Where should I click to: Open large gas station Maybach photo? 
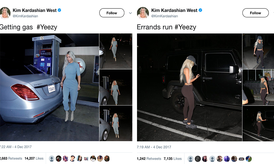(x=49, y=87)
